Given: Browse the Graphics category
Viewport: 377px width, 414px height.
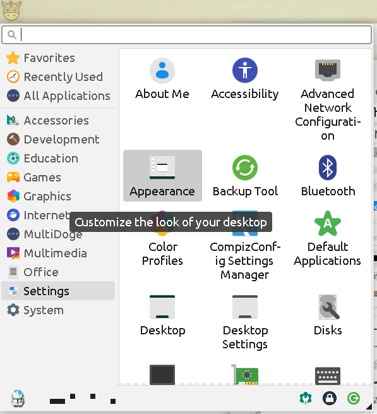Looking at the screenshot, I should 58,197.
